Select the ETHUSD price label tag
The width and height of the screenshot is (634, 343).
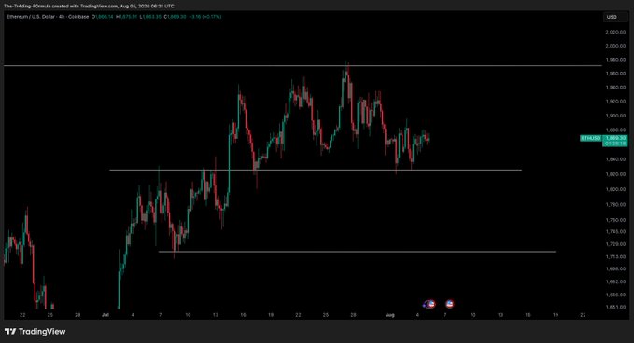coord(591,138)
